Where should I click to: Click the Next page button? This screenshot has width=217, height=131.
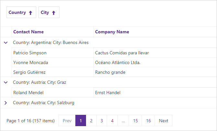pyautogui.click(x=164, y=121)
